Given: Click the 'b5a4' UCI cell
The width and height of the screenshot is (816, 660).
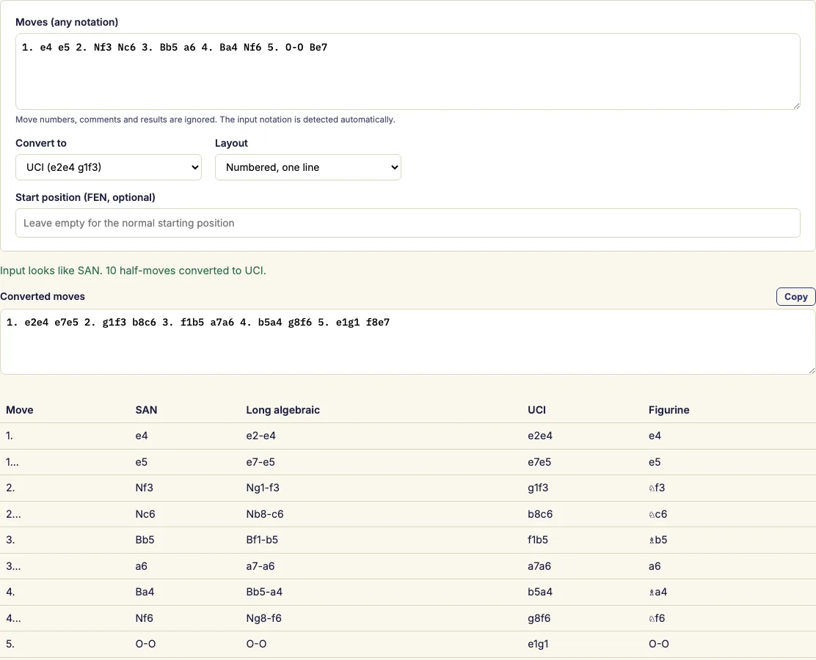Looking at the screenshot, I should pos(540,592).
